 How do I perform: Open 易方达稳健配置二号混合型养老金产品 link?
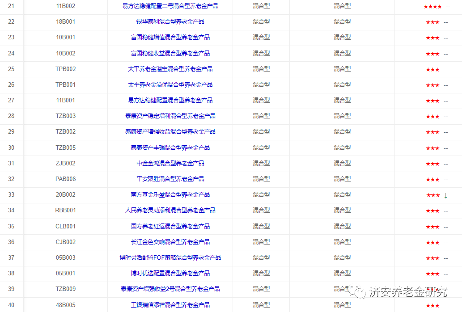(170, 6)
